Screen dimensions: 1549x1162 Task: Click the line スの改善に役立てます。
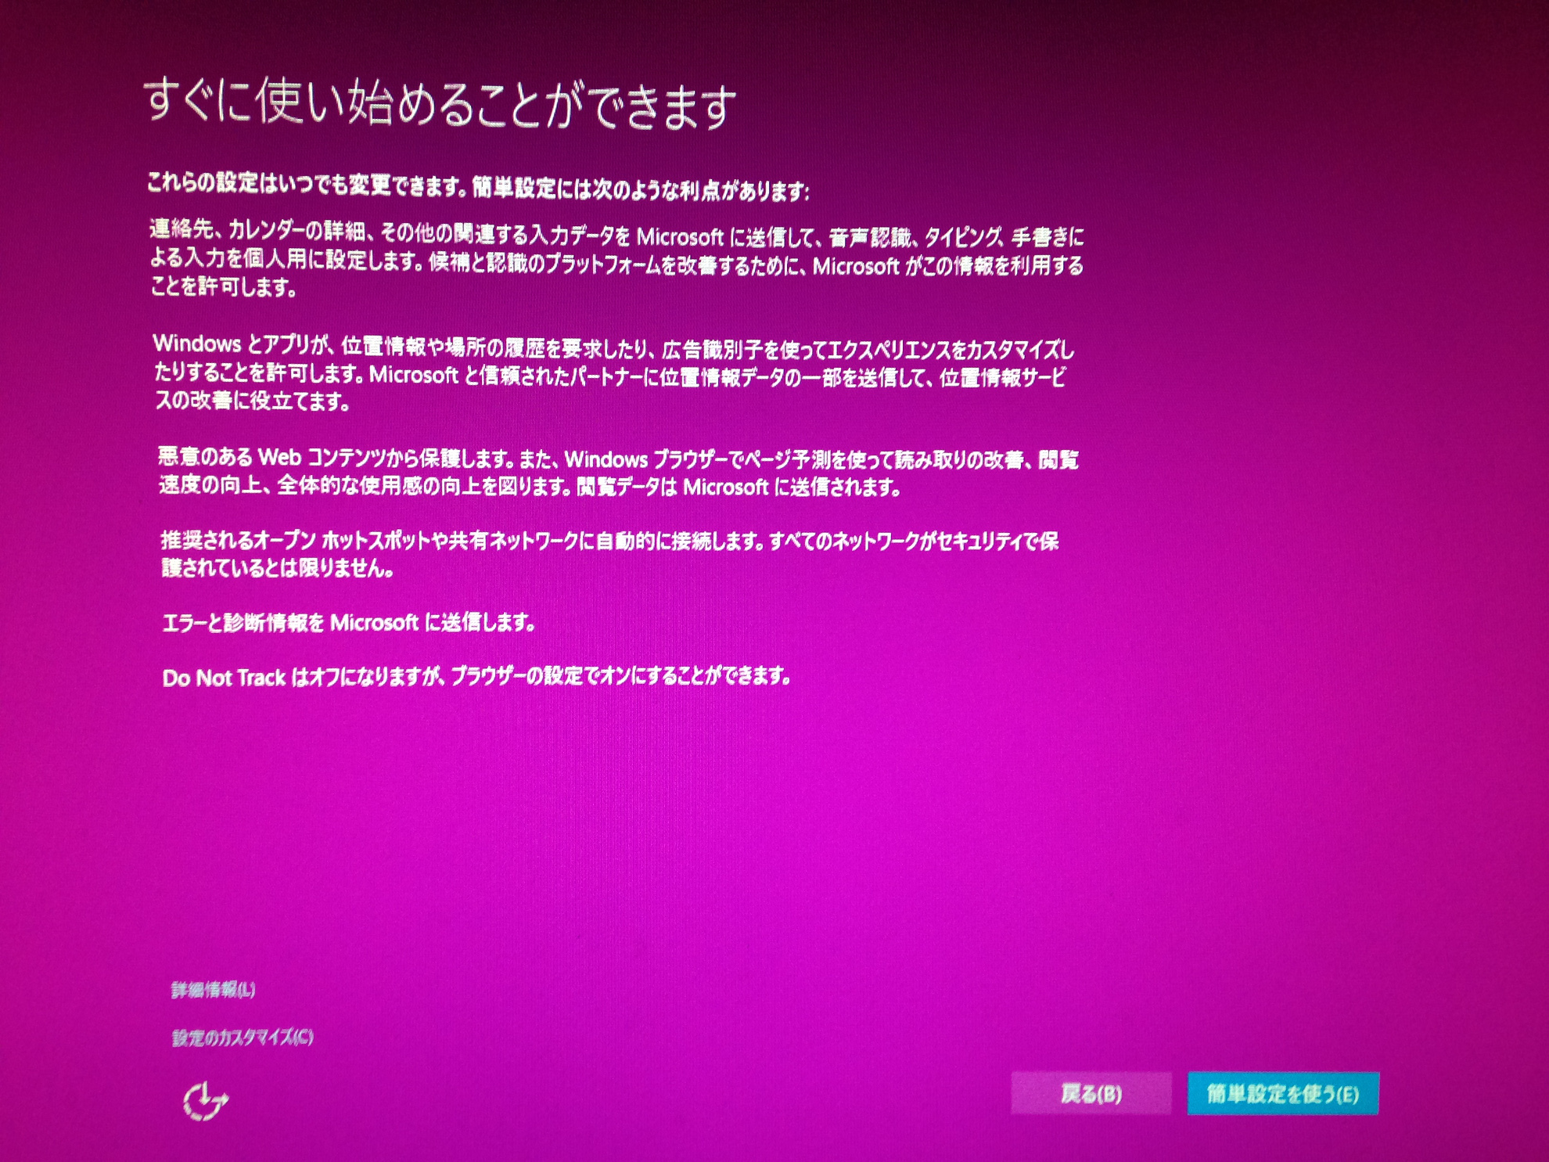tap(252, 401)
